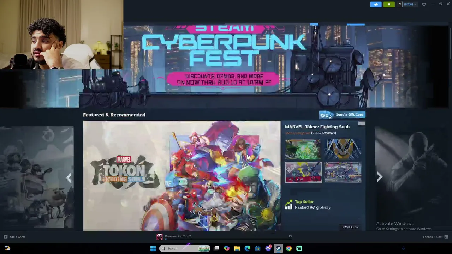Click the "(2,232 Reviews)" text
The image size is (452, 254).
[x=323, y=133]
